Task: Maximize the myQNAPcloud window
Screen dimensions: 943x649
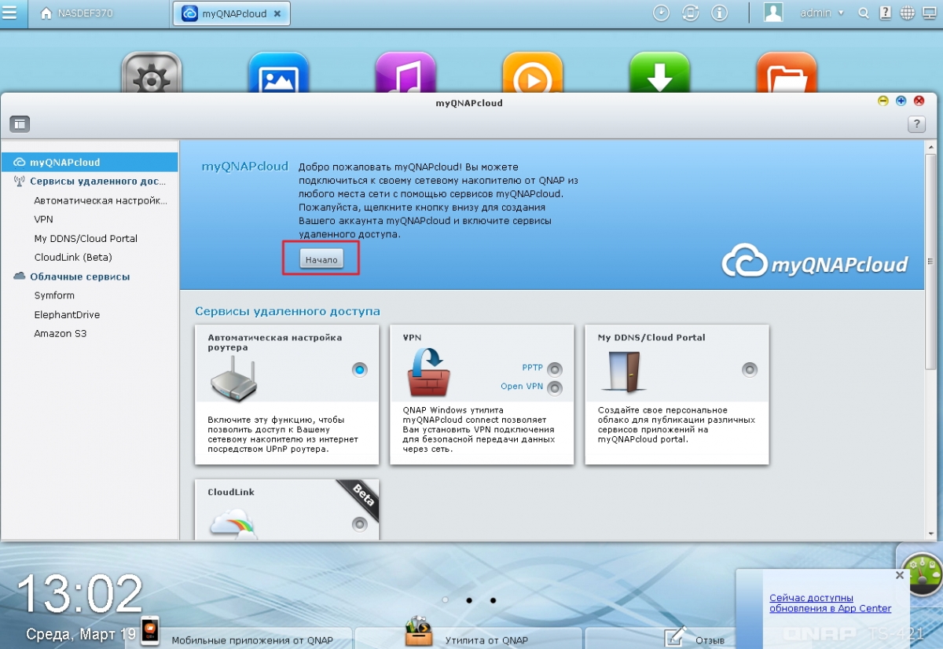Action: pyautogui.click(x=901, y=101)
